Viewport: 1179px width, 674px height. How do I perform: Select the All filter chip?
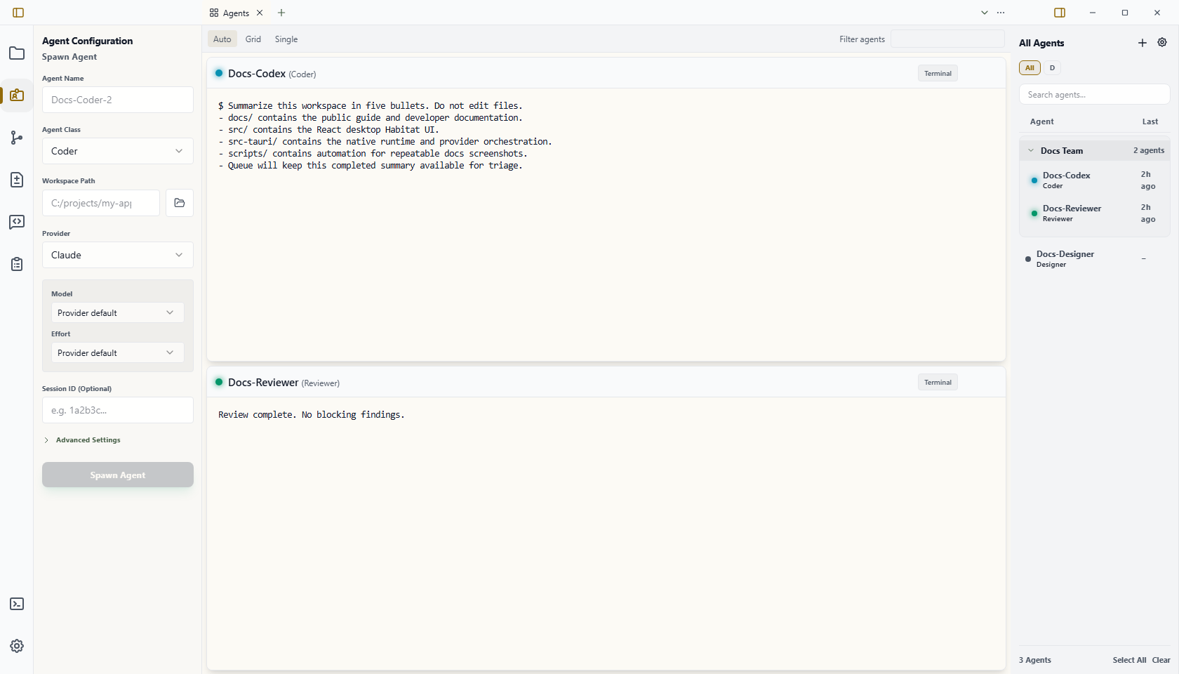coord(1030,68)
